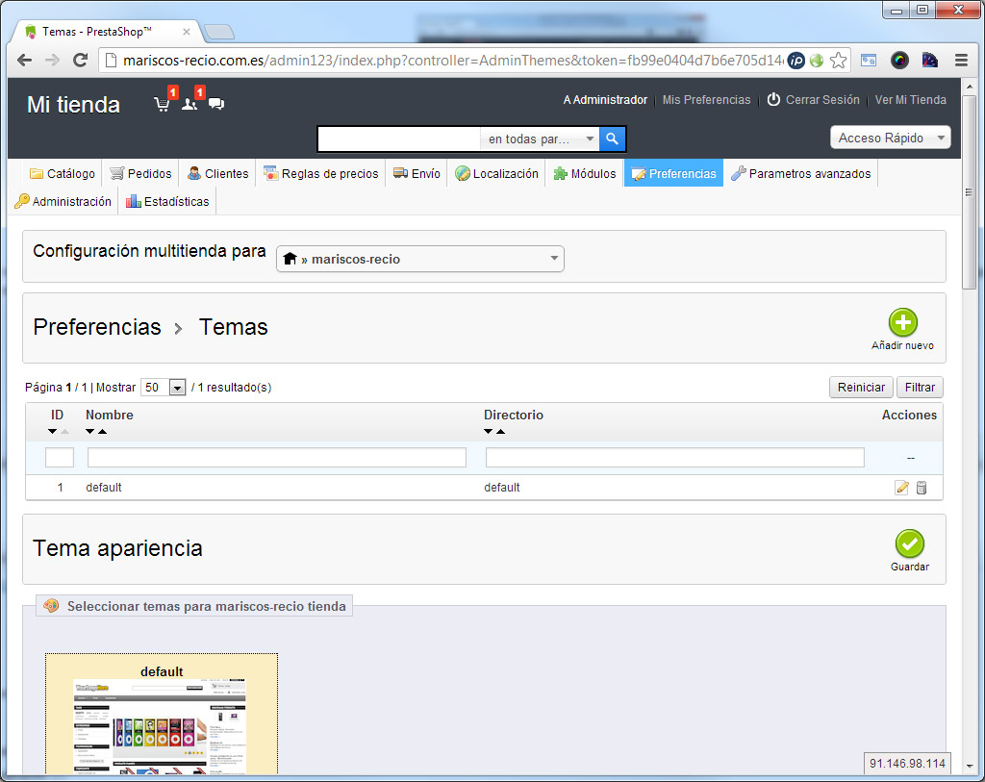
Task: Click the green Guardar checkmark icon
Action: pos(909,543)
